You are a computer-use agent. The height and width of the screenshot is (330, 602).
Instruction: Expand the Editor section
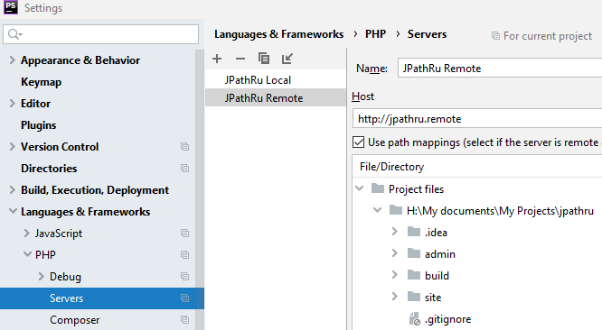click(13, 104)
